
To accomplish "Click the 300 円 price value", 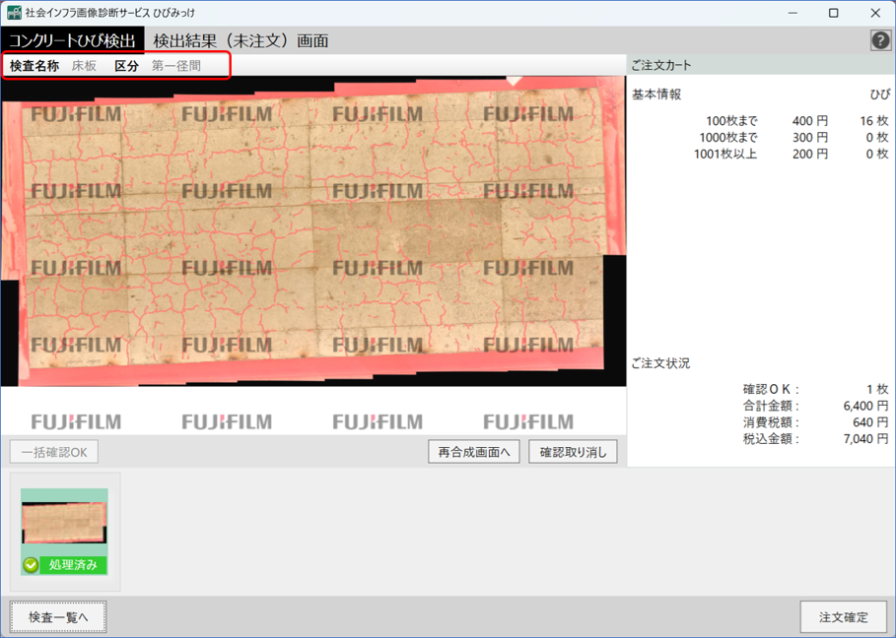I will pyautogui.click(x=809, y=138).
